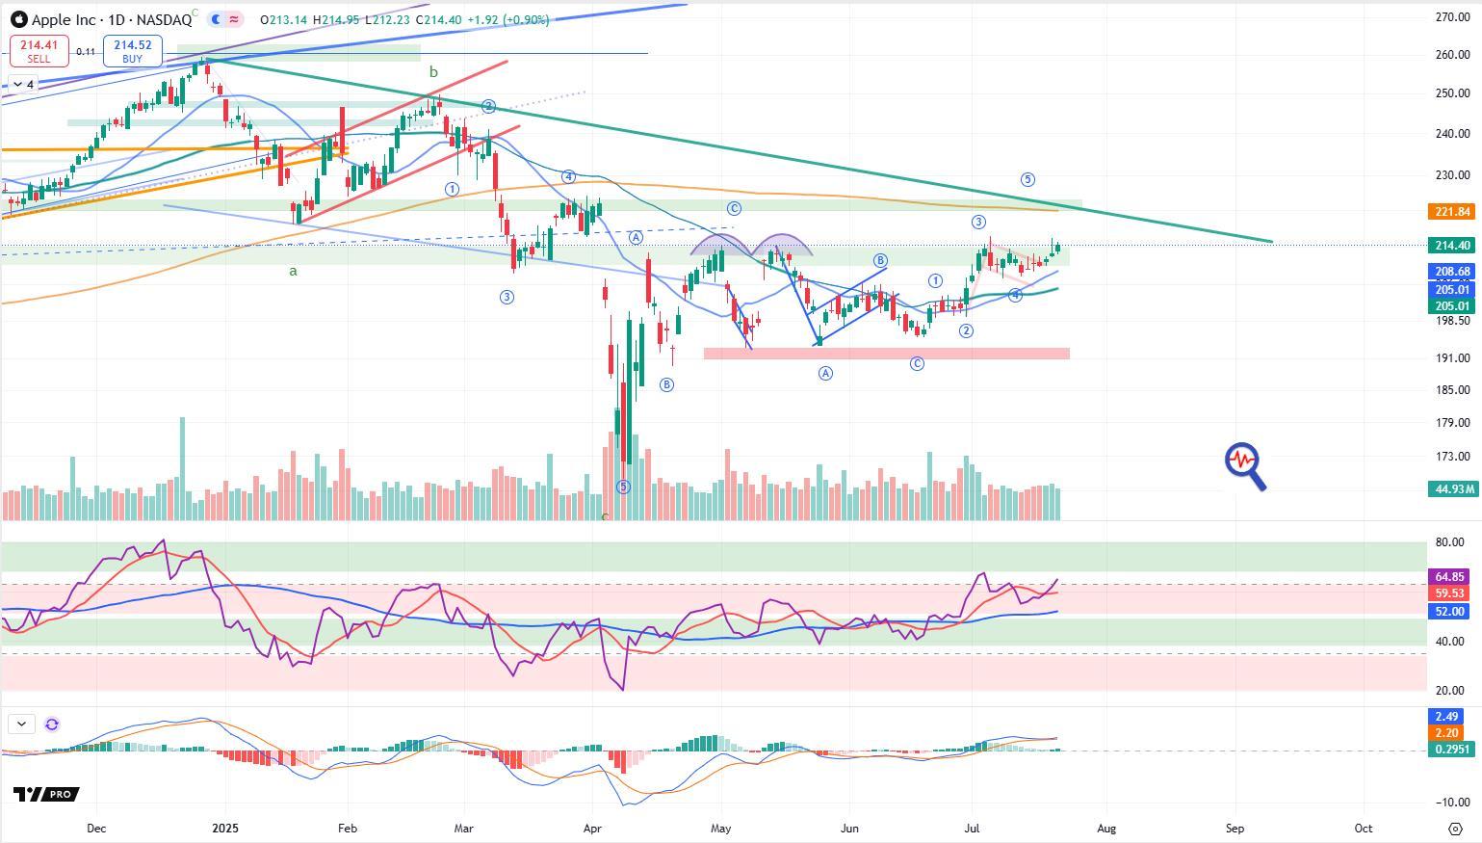Open the MACD pane chevron dropdown
This screenshot has height=843, width=1482.
(21, 724)
